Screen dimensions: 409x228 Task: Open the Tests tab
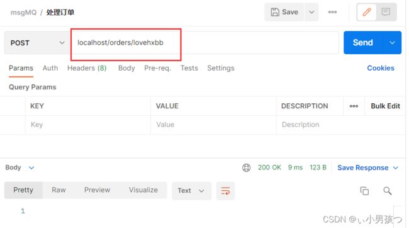[x=189, y=68]
